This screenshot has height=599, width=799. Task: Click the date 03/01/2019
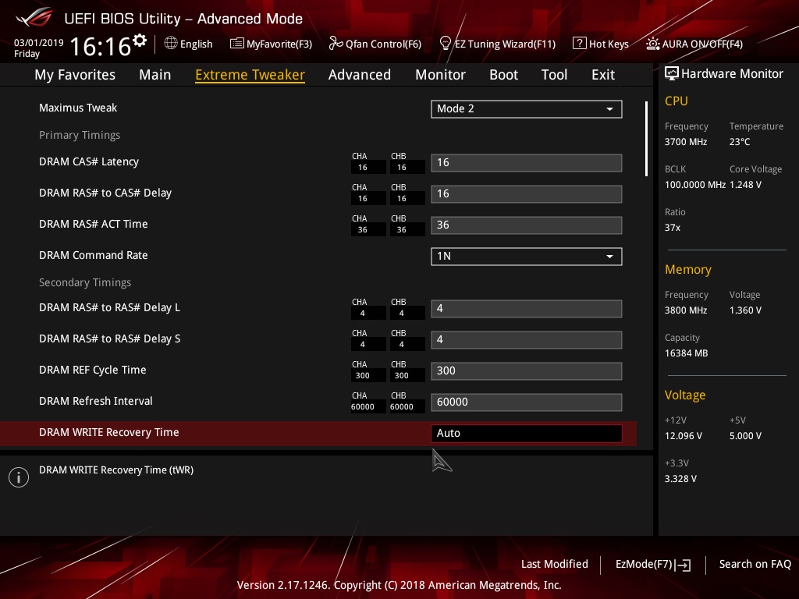coord(39,43)
